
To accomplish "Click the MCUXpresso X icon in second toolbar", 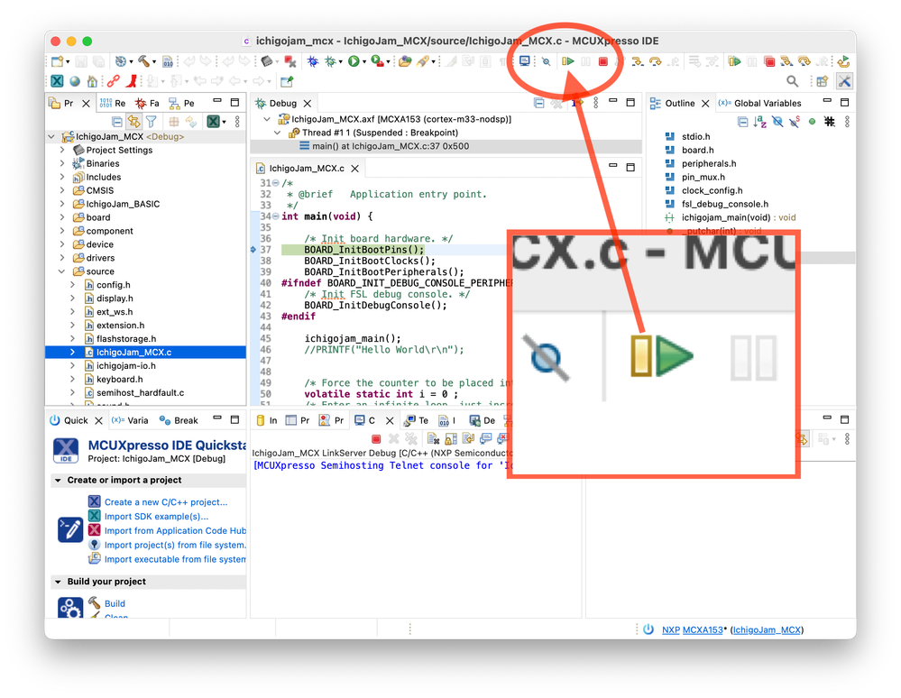I will coord(58,81).
